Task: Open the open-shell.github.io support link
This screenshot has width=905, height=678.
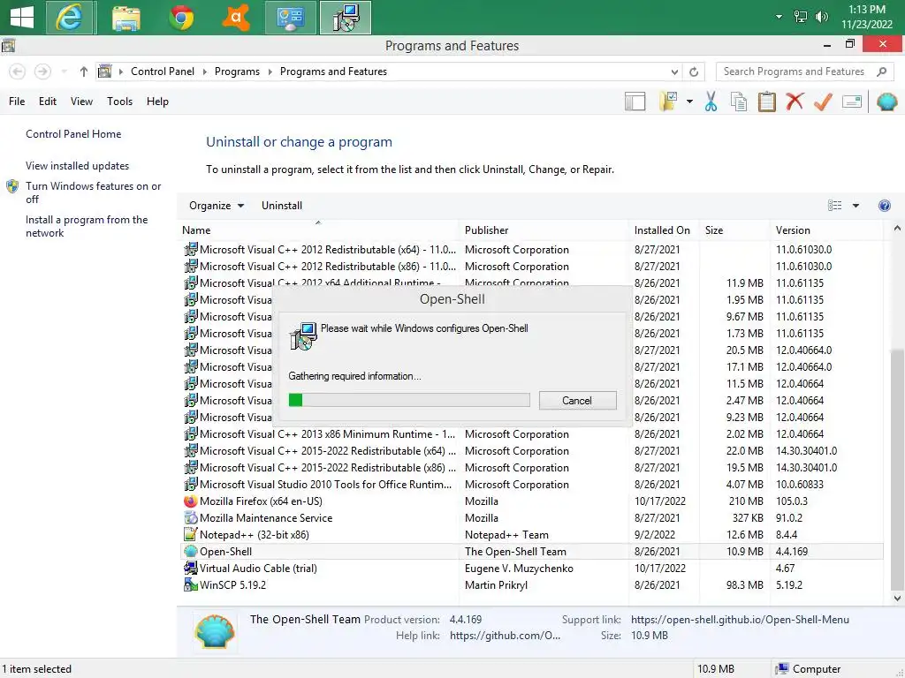Action: [x=740, y=620]
